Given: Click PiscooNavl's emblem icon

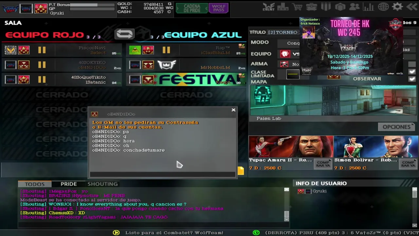Looking at the screenshot, I should click(x=10, y=50).
